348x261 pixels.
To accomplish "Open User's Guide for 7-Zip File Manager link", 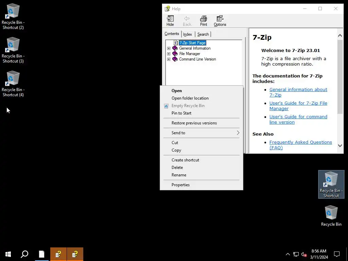I will 298,106.
